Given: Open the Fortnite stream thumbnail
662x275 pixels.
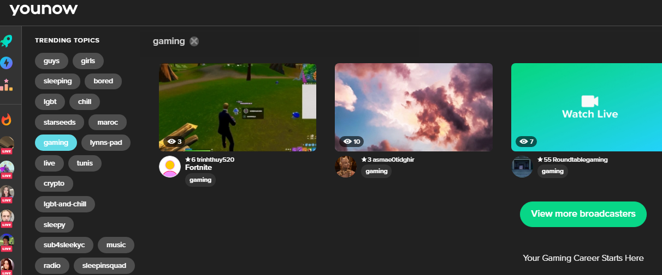Looking at the screenshot, I should (237, 107).
